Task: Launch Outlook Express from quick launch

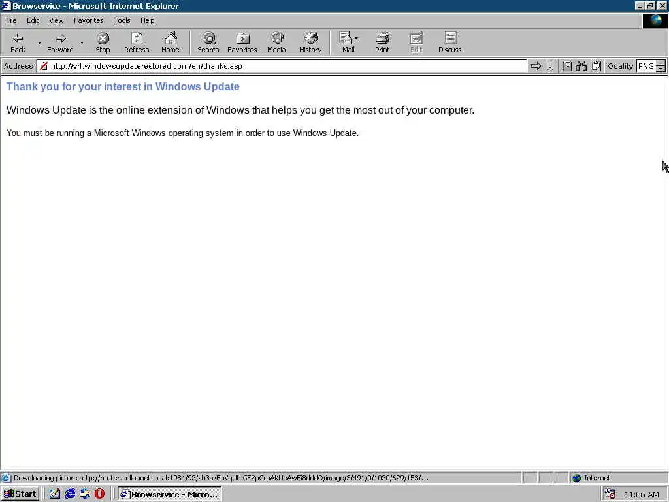Action: click(85, 494)
